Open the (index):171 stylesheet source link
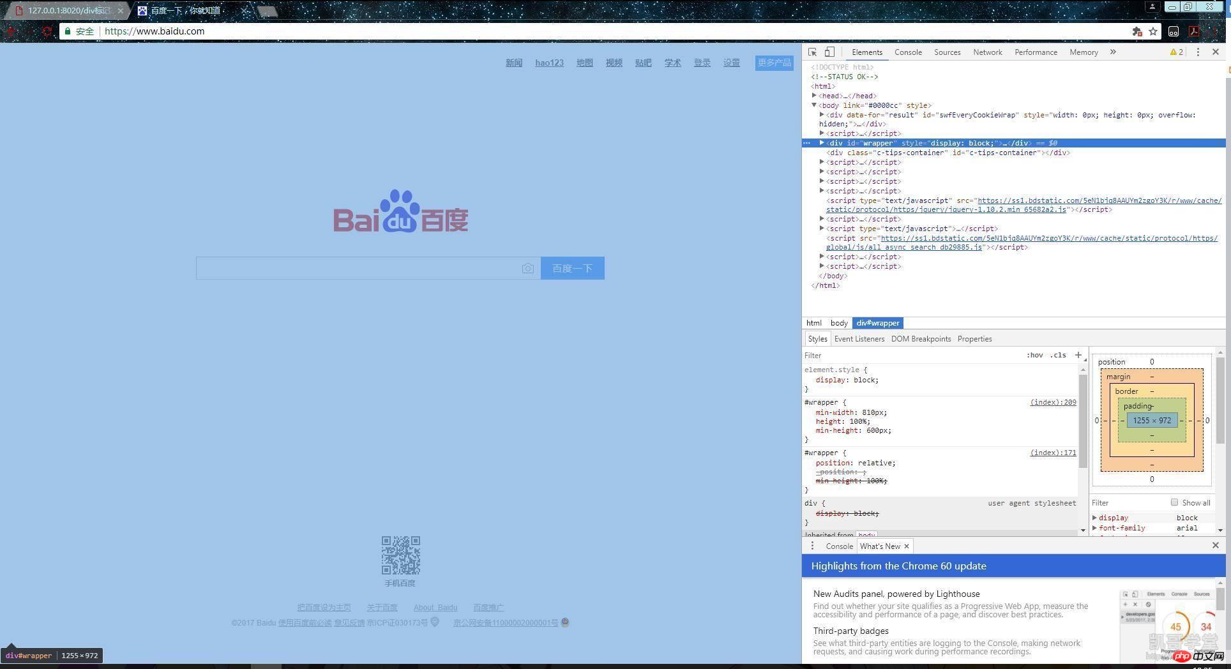This screenshot has width=1231, height=669. (x=1053, y=453)
